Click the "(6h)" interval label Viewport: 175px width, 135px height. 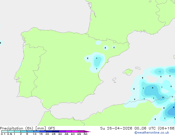click(x=29, y=128)
